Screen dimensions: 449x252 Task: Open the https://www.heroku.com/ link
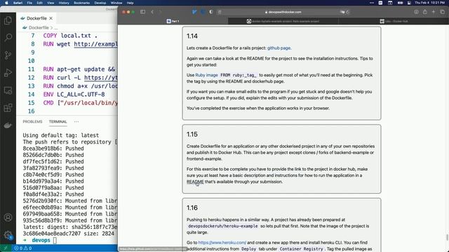222,243
